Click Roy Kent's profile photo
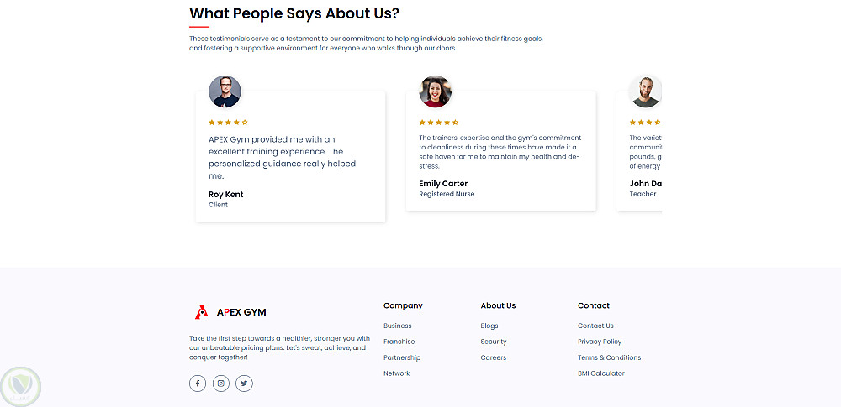The width and height of the screenshot is (841, 407). (225, 91)
